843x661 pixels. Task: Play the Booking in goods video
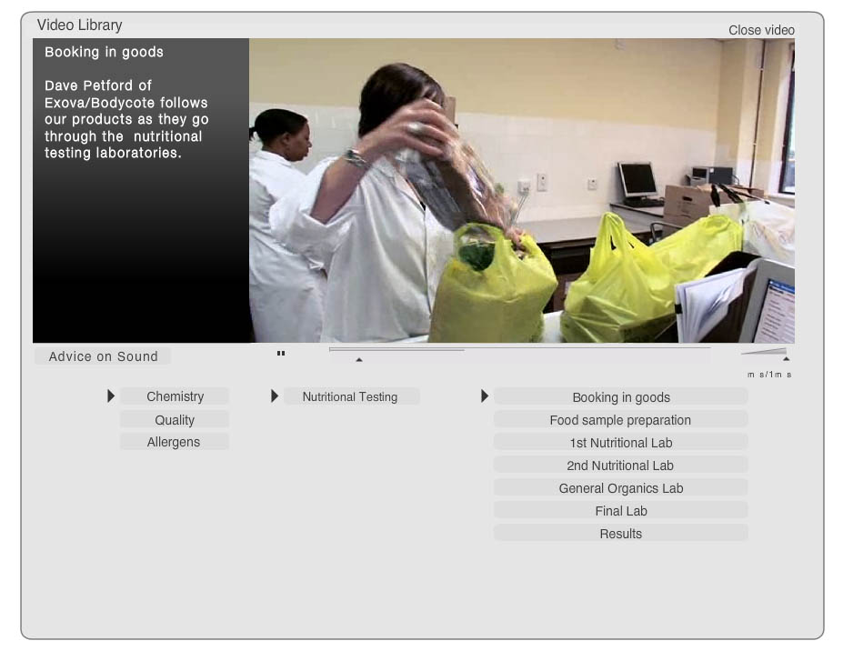pos(620,397)
